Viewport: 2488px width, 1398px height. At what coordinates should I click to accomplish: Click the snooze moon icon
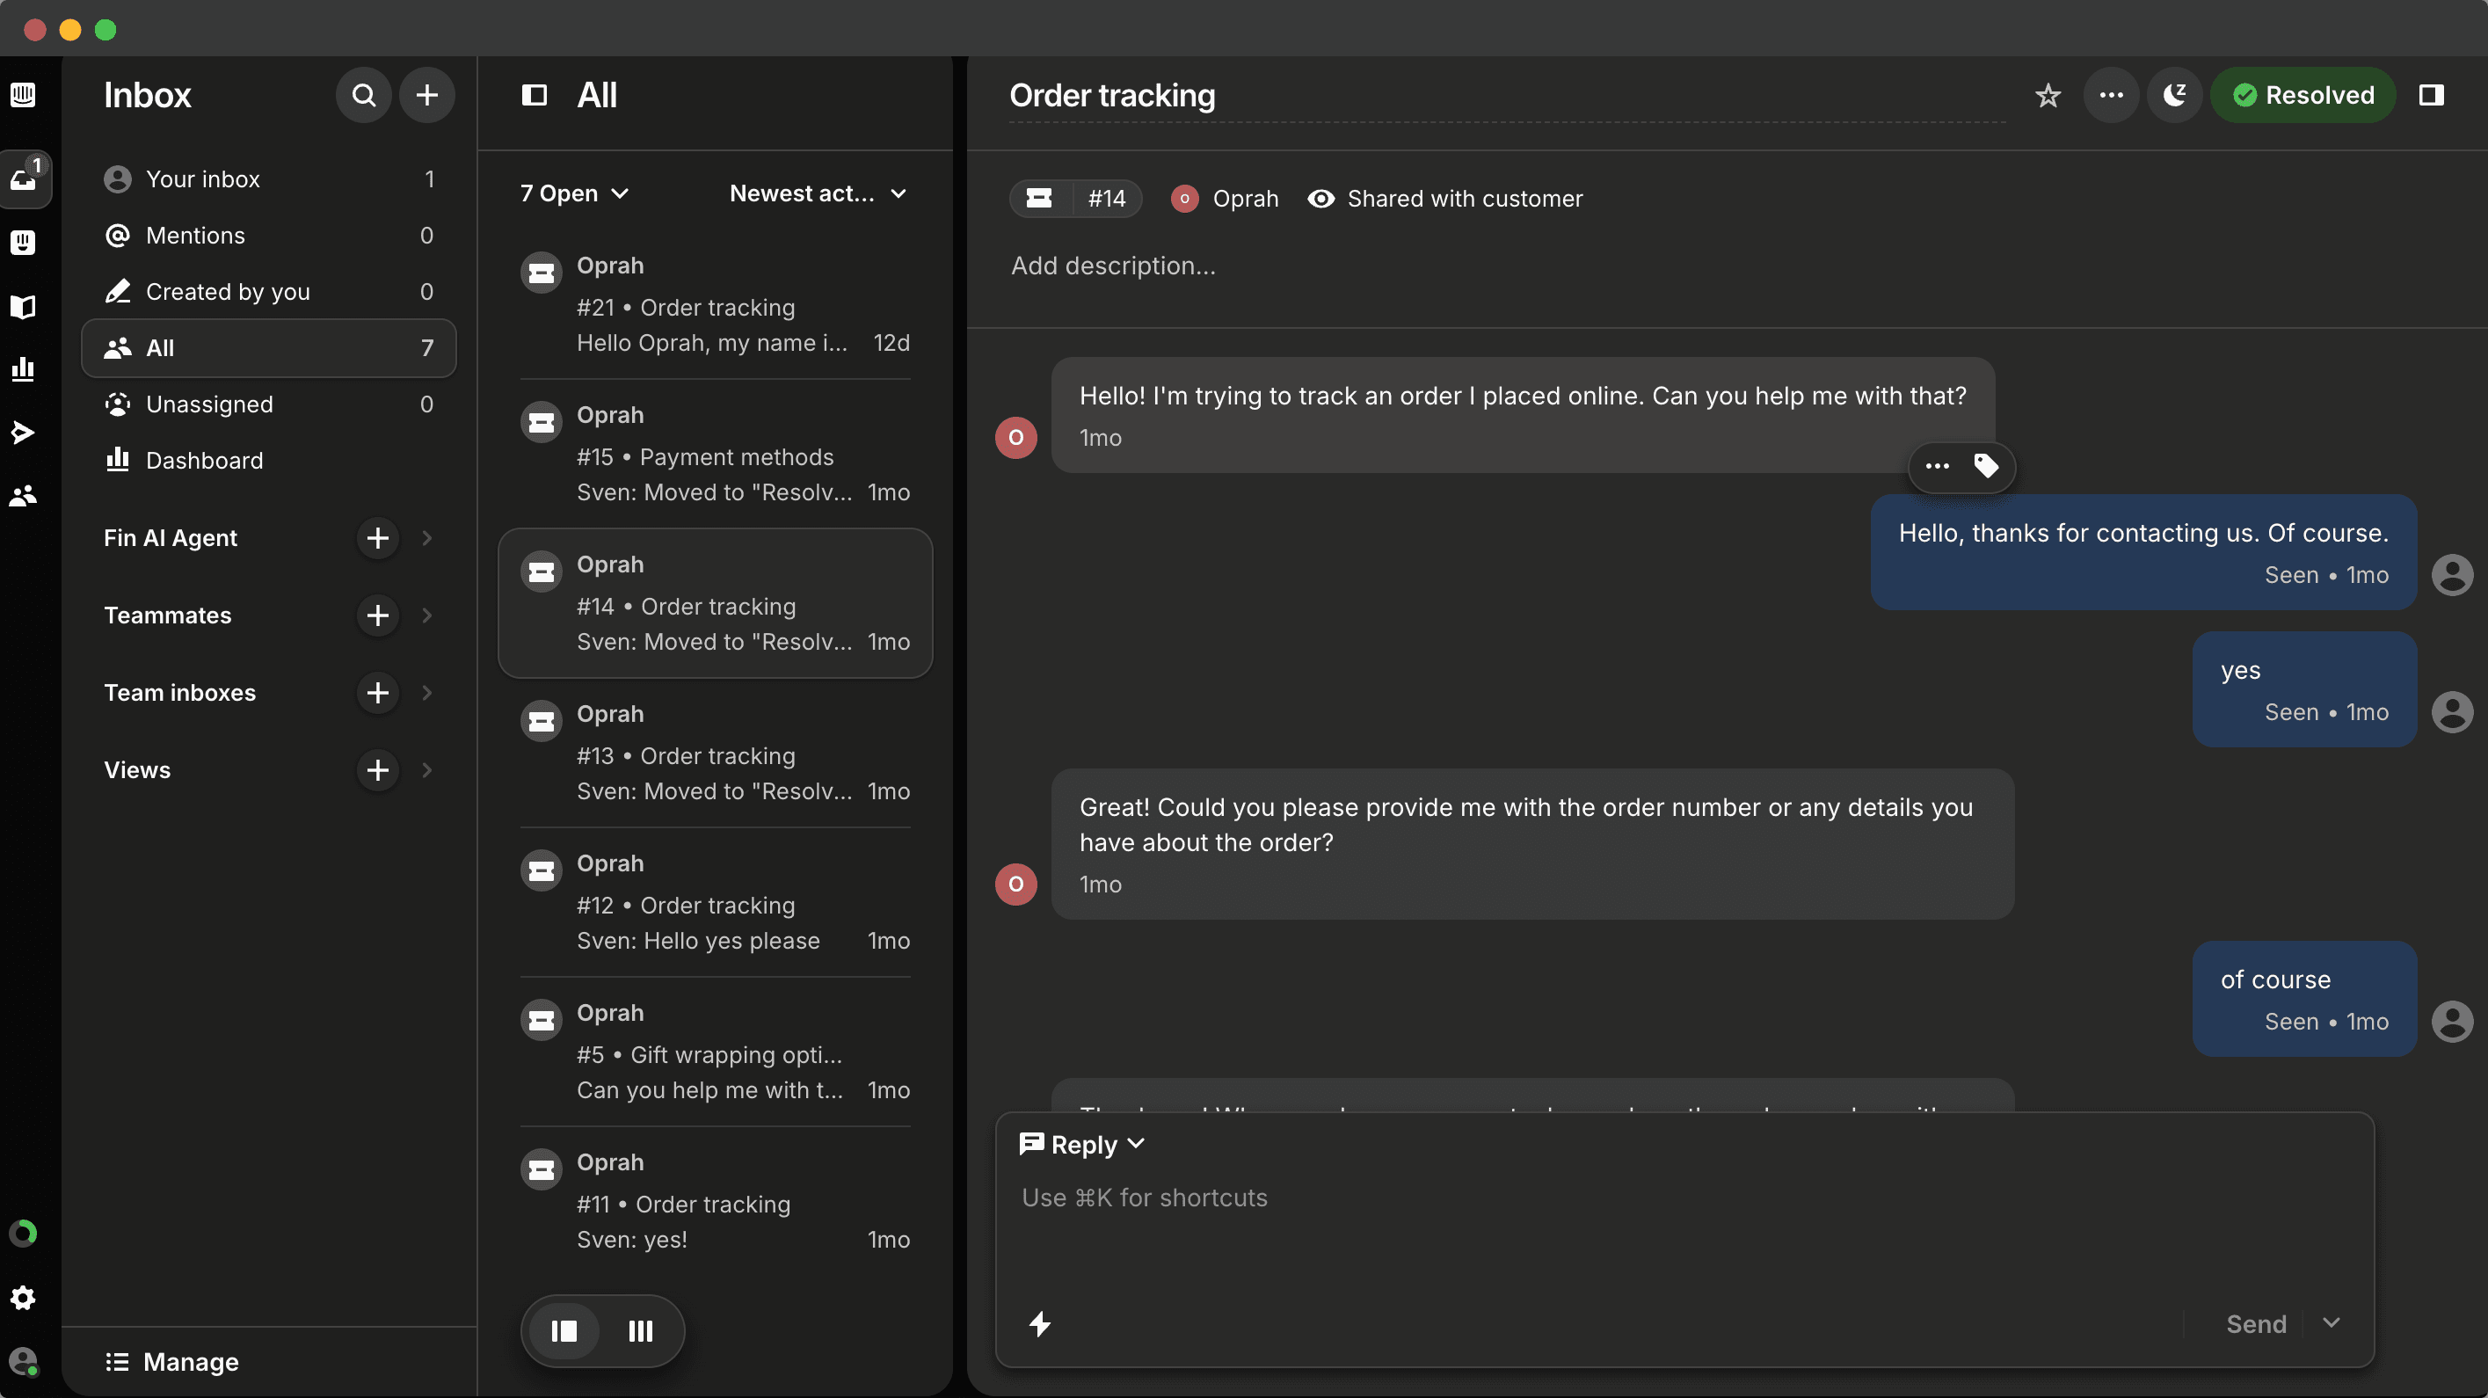pyautogui.click(x=2174, y=95)
